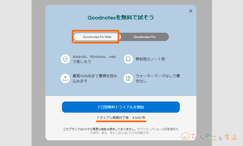Image resolution: width=243 pixels, height=146 pixels.
Task: Select the Goodnotes for Web plan tab
Action: click(x=97, y=37)
